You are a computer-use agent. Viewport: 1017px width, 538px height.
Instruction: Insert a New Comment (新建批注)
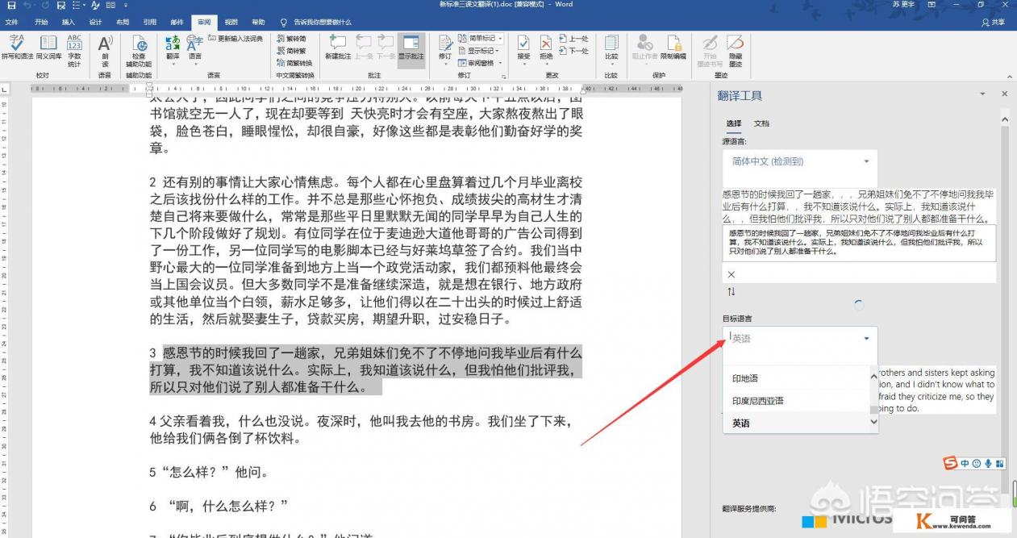[338, 48]
